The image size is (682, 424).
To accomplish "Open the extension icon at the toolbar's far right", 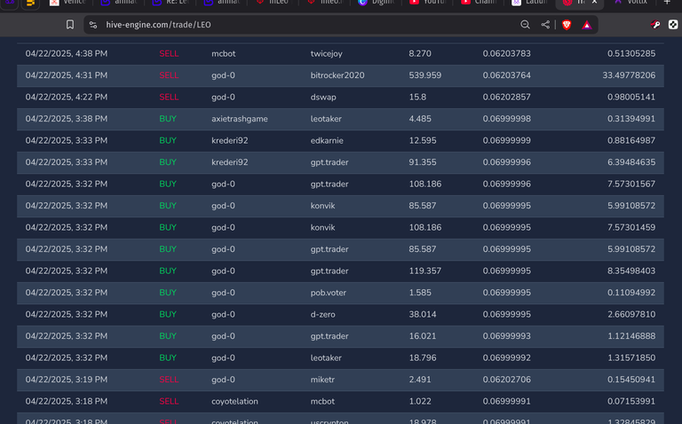I will 673,25.
